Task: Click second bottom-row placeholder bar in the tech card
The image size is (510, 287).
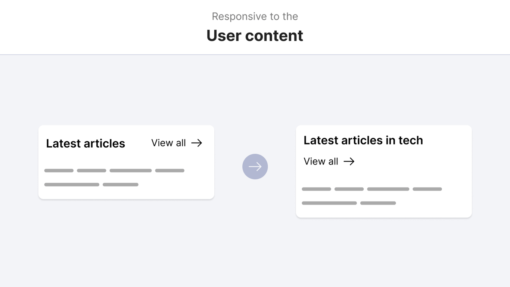Action: (x=378, y=203)
